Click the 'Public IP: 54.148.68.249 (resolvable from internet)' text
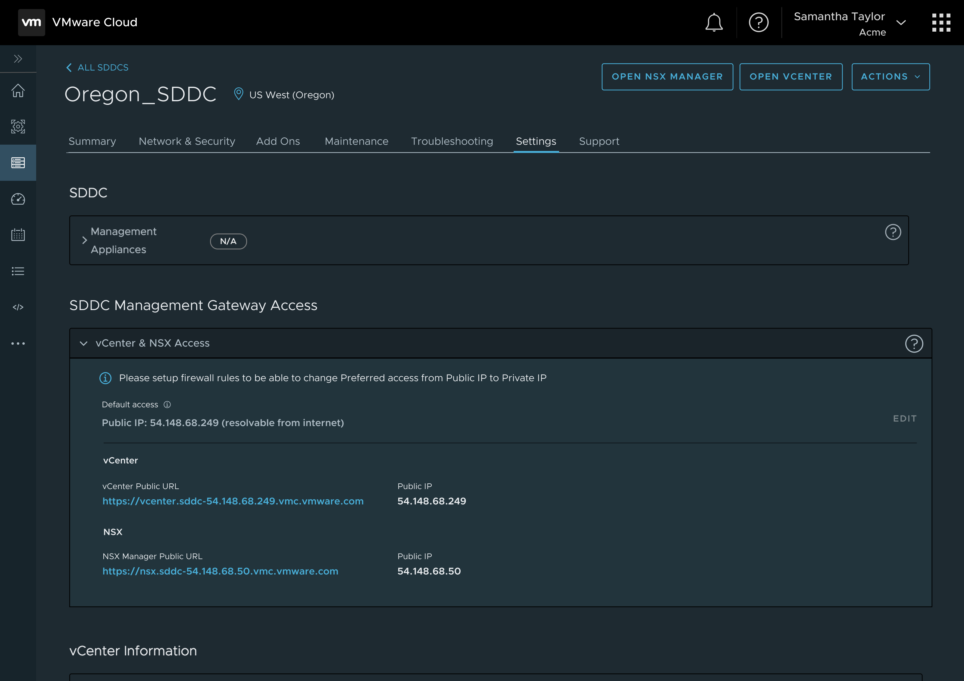Image resolution: width=964 pixels, height=681 pixels. point(223,423)
